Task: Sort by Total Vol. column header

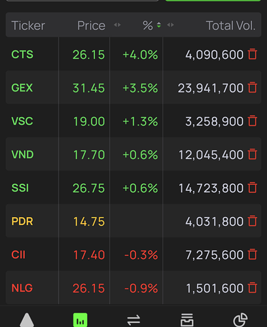Action: point(230,26)
